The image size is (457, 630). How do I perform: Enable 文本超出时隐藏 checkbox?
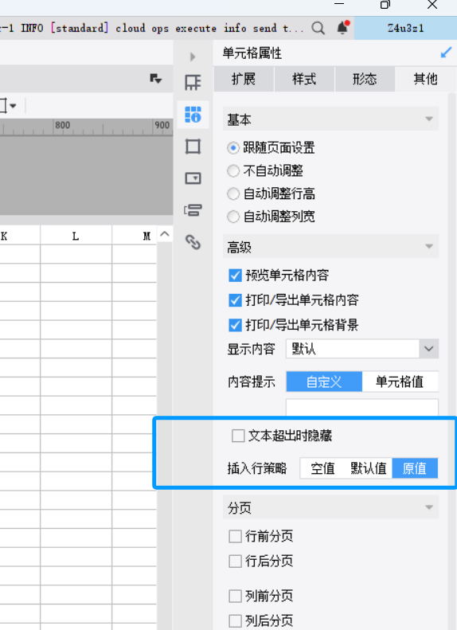[238, 436]
